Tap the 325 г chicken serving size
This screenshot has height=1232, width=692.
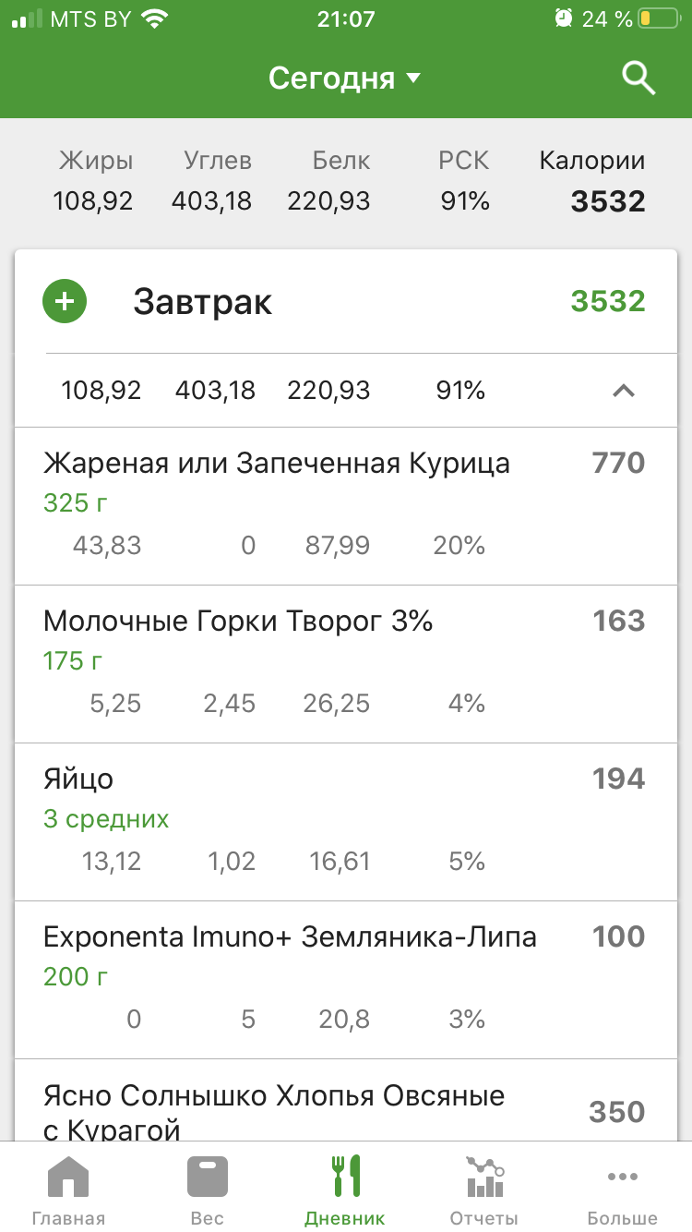[x=76, y=503]
